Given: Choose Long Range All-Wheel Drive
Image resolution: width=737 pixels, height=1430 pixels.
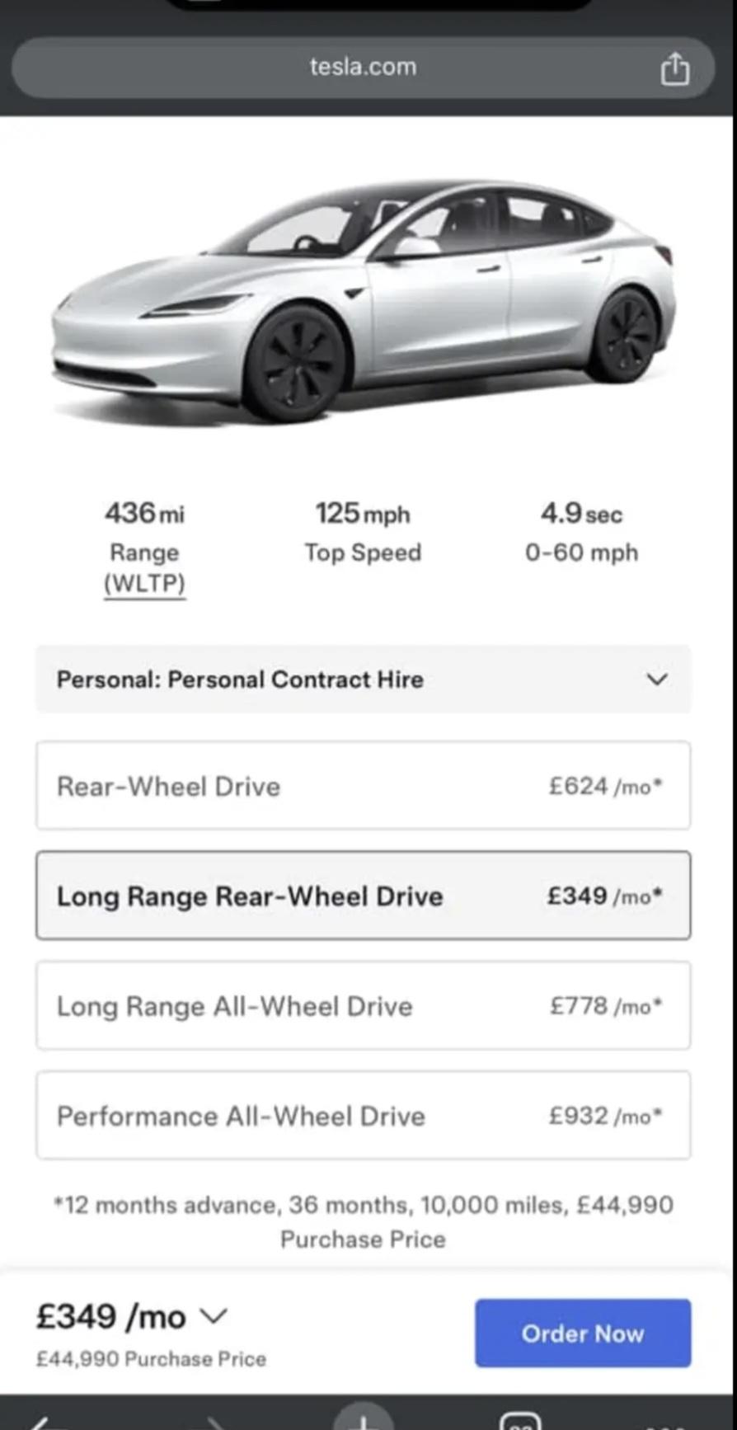Looking at the screenshot, I should click(x=363, y=1005).
